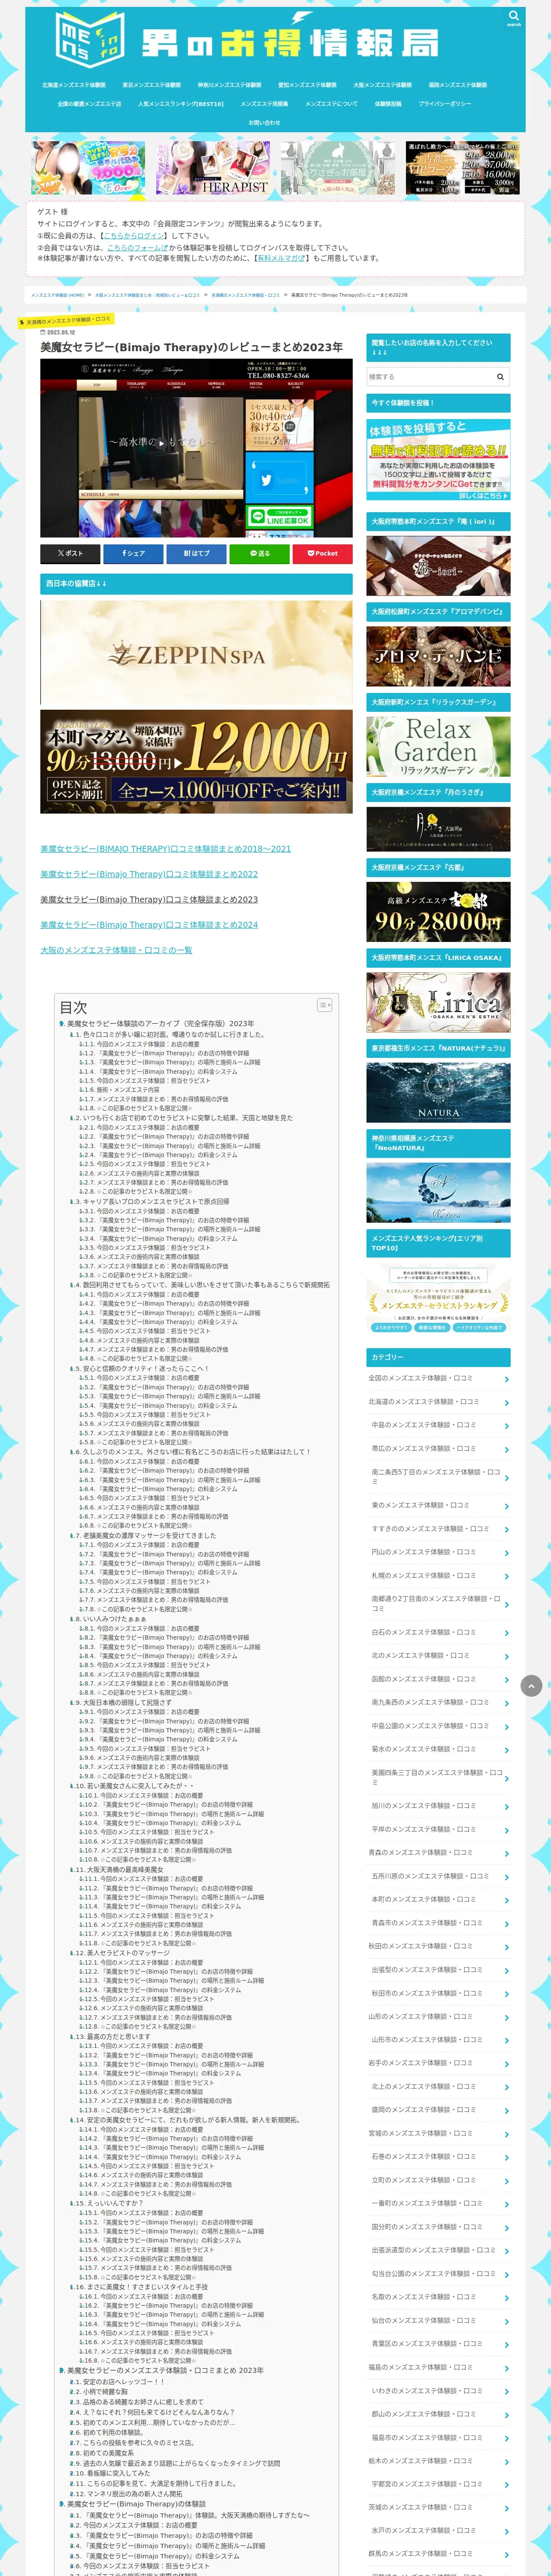Open 愛知メンズエステ体験談 in the nav
This screenshot has height=2576, width=551.
(x=307, y=85)
